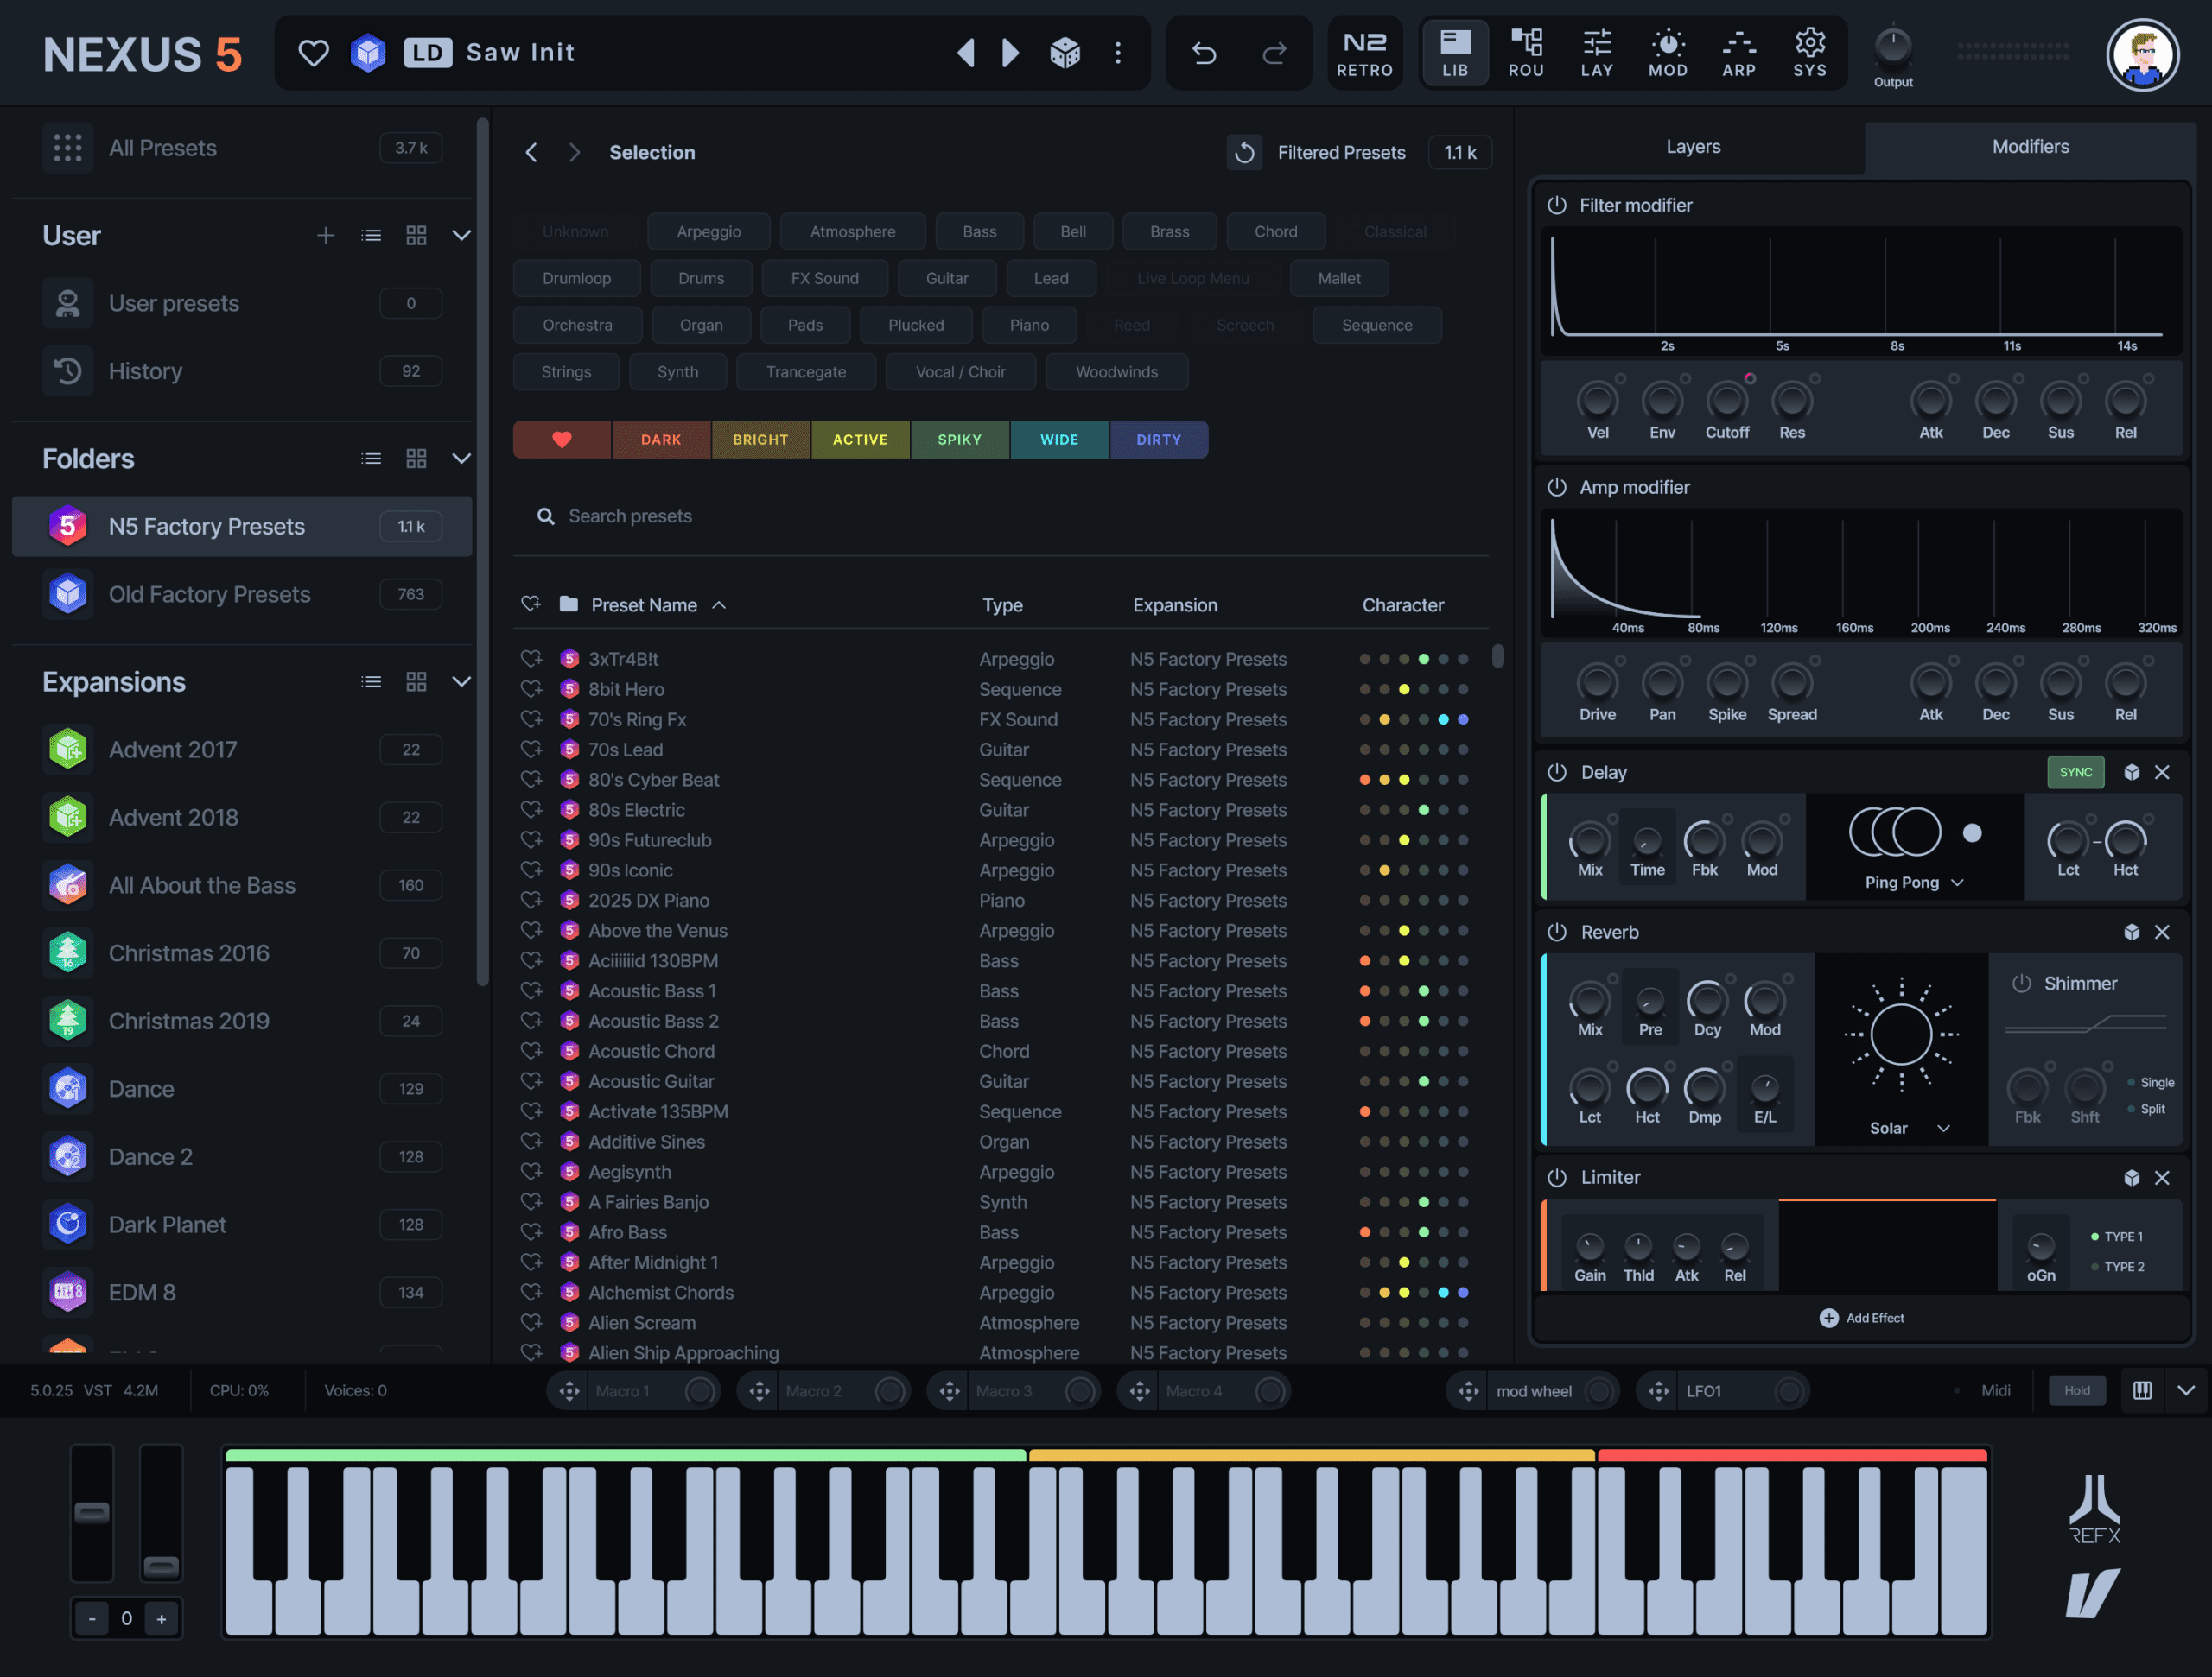Open the SYS settings page
Viewport: 2212px width, 1677px height.
pyautogui.click(x=1809, y=53)
